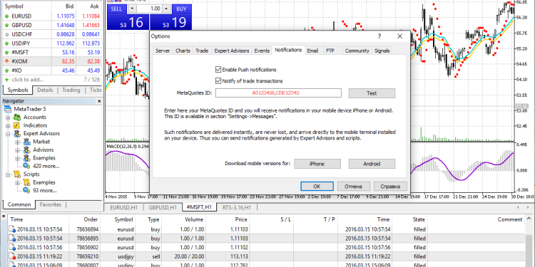The width and height of the screenshot is (535, 267).
Task: Open the Trade options tab
Action: coord(202,51)
